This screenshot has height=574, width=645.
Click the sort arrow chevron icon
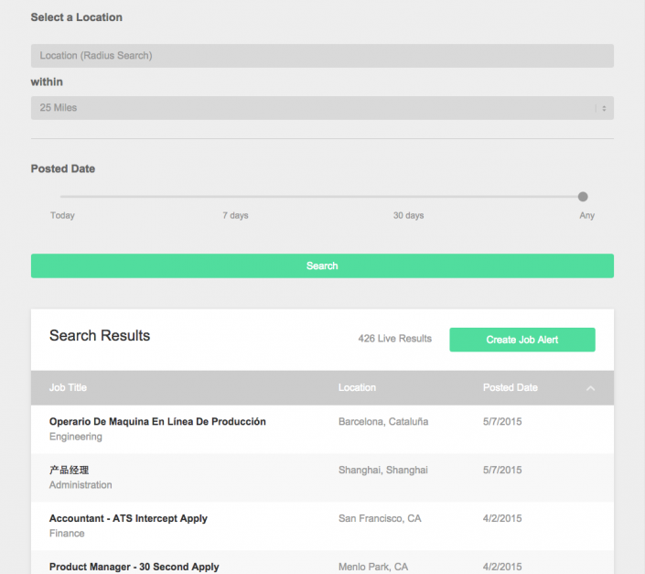click(x=590, y=388)
